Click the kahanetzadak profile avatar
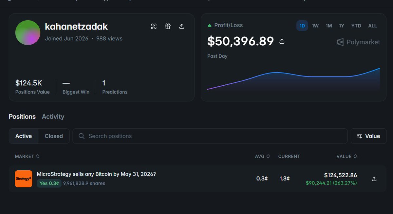Screen dimensions: 393x214 (x=28, y=32)
